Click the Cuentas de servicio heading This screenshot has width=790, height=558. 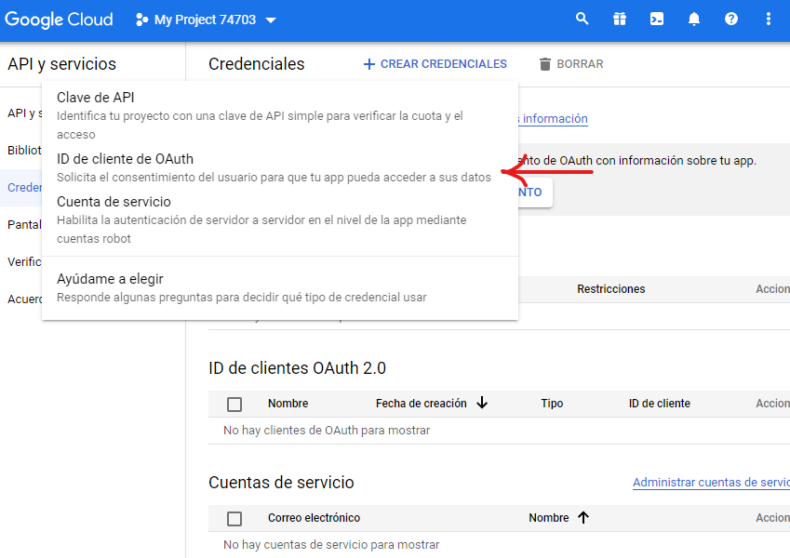281,483
